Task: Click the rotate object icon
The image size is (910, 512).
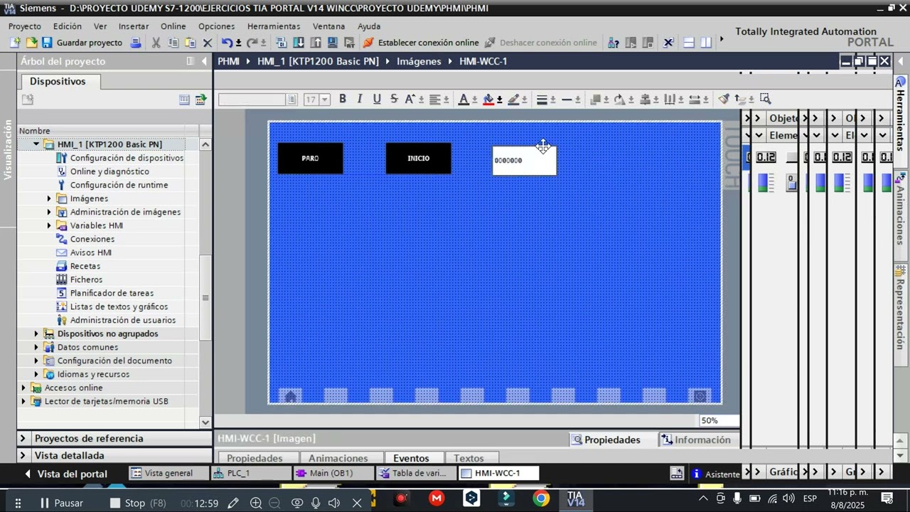Action: pyautogui.click(x=619, y=99)
